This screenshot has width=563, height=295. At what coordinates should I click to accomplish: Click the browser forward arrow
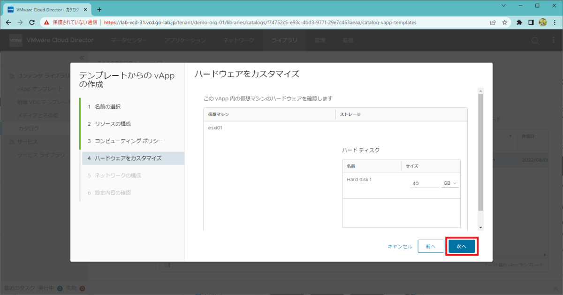pyautogui.click(x=20, y=22)
